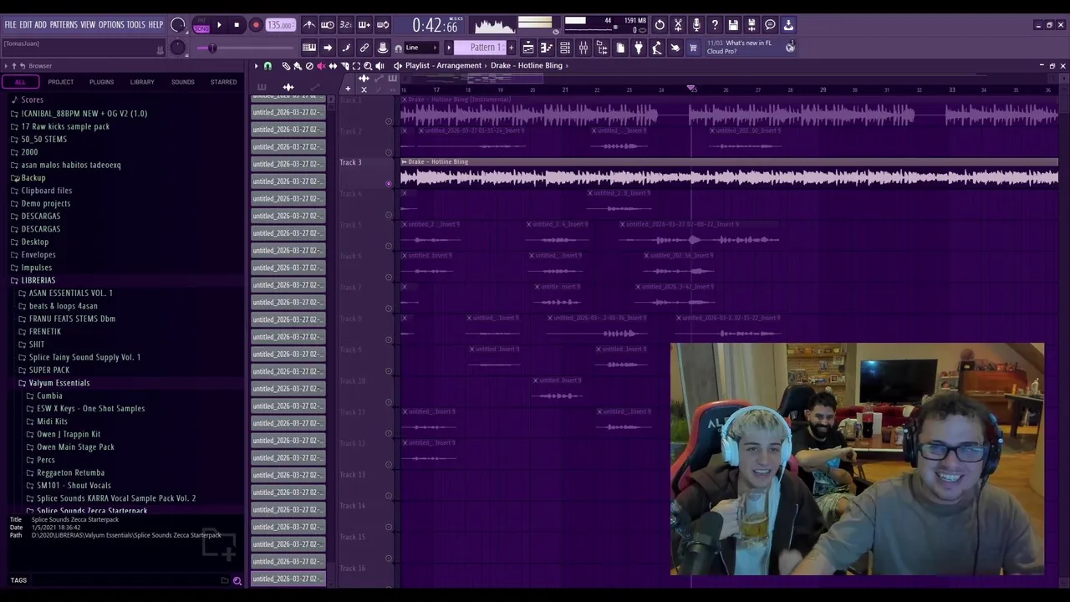Select the playlist slip tool
The width and height of the screenshot is (1070, 602).
[333, 66]
